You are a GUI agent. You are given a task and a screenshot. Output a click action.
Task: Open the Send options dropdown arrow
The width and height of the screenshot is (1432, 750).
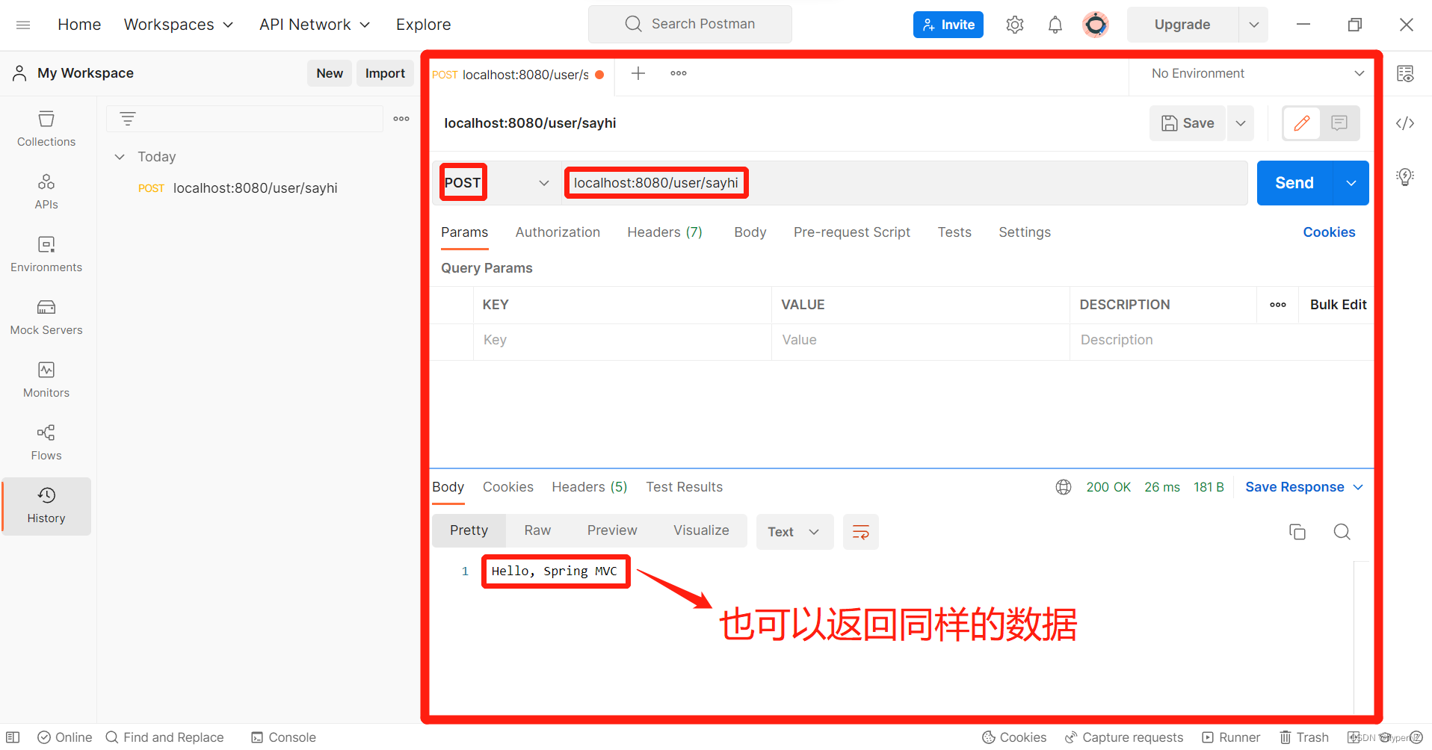[x=1351, y=183]
